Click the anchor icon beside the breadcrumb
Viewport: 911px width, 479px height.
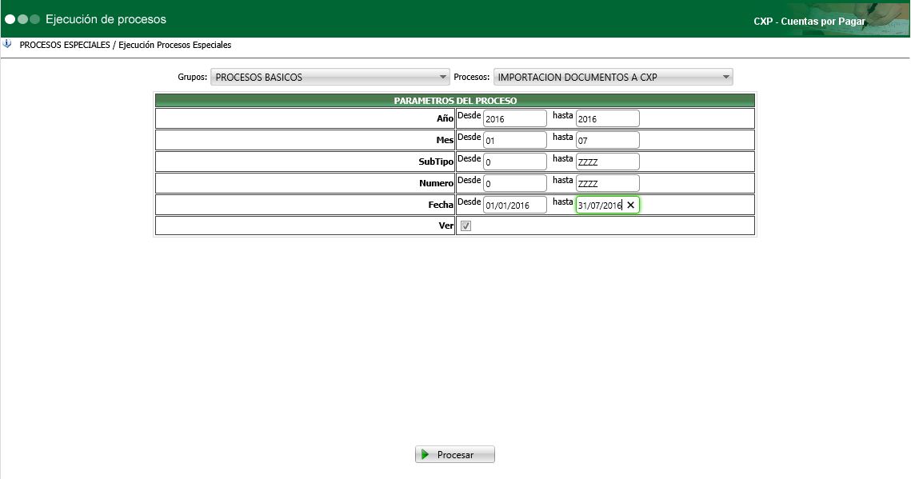coord(7,44)
